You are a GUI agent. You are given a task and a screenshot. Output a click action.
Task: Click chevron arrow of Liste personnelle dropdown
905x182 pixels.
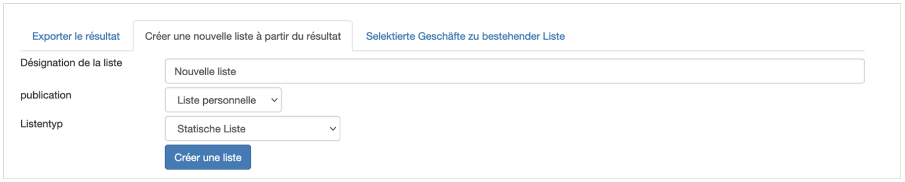pyautogui.click(x=274, y=100)
